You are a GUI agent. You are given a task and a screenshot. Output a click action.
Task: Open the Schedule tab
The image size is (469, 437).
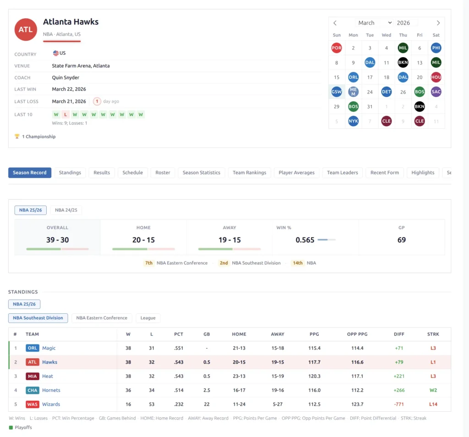(132, 173)
